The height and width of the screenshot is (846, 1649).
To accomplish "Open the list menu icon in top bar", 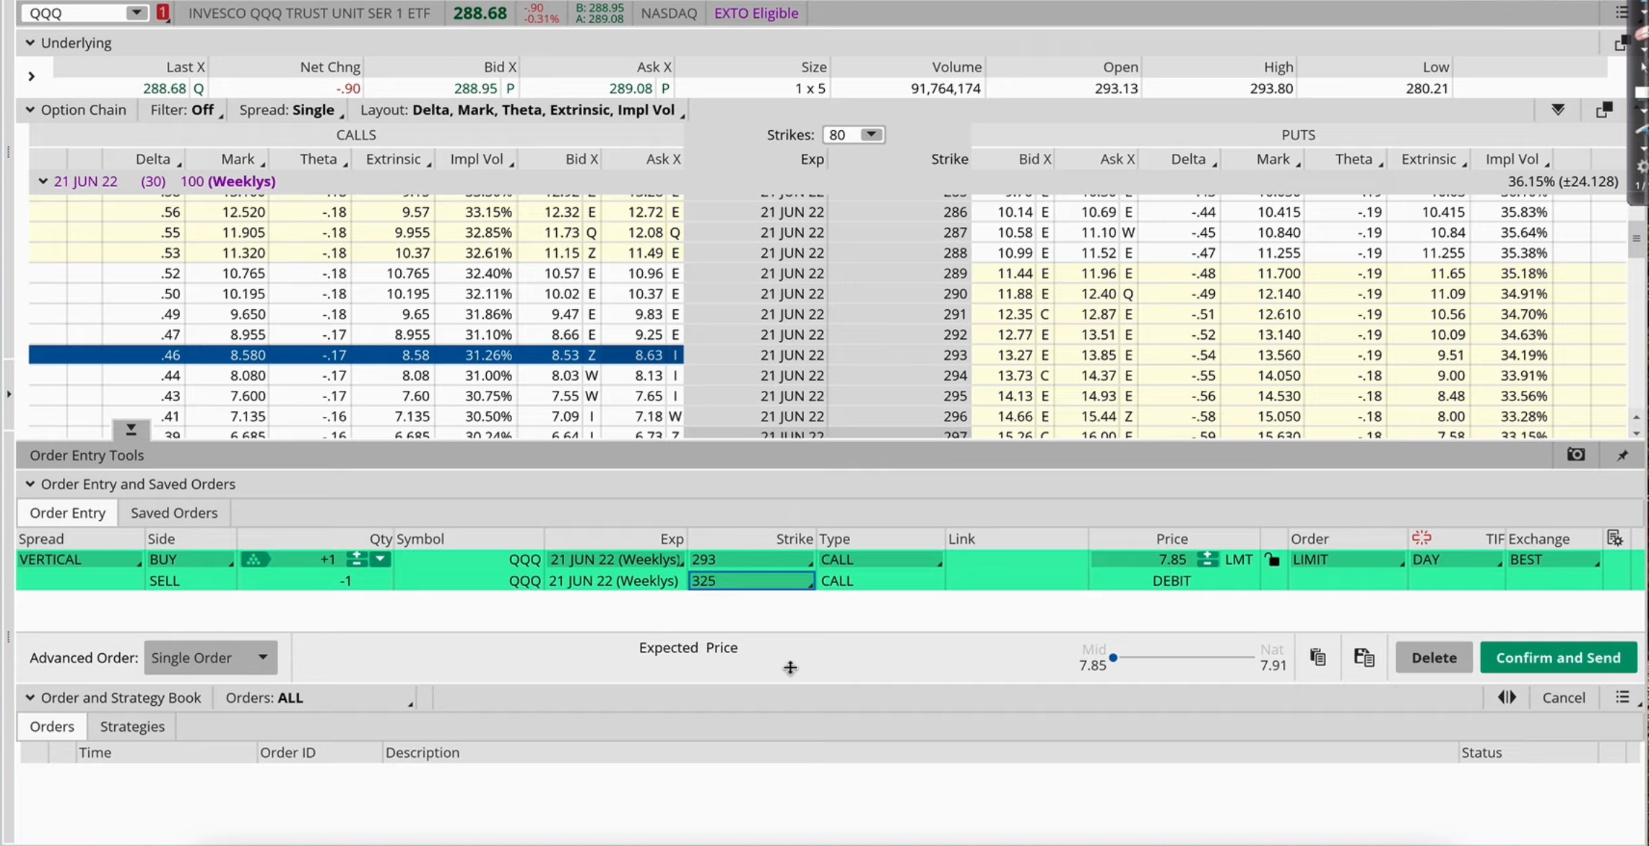I will click(x=1622, y=12).
